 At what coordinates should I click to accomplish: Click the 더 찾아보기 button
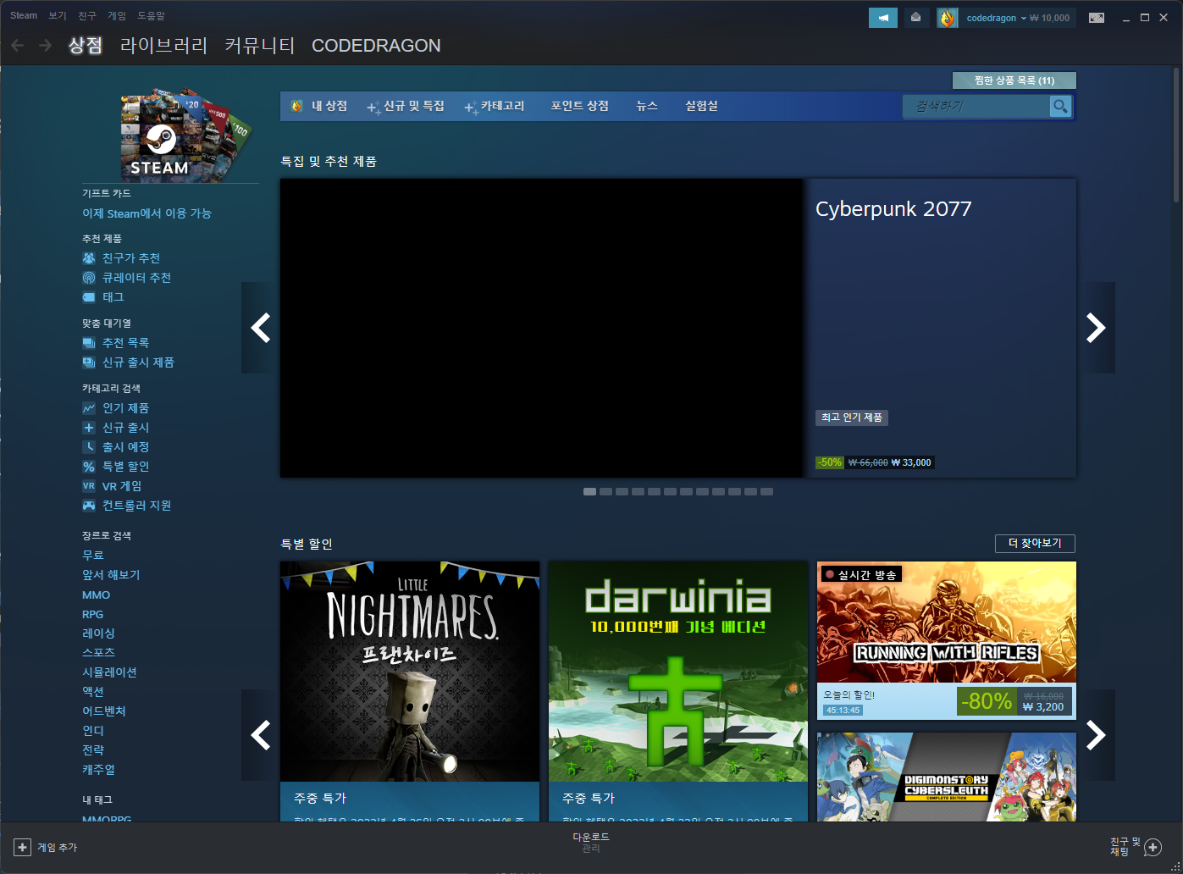coord(1035,543)
